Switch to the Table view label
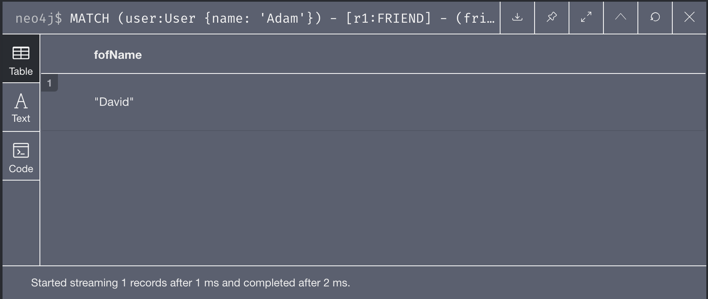This screenshot has width=708, height=299. (21, 71)
